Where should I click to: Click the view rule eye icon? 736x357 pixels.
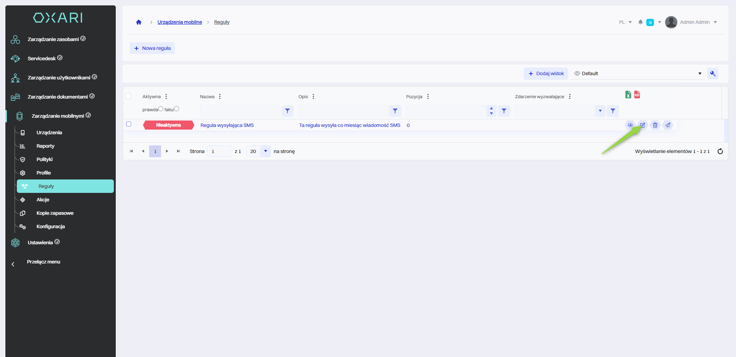pyautogui.click(x=630, y=125)
